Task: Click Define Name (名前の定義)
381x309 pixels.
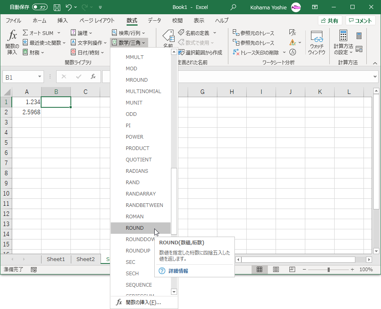Action: pos(194,33)
